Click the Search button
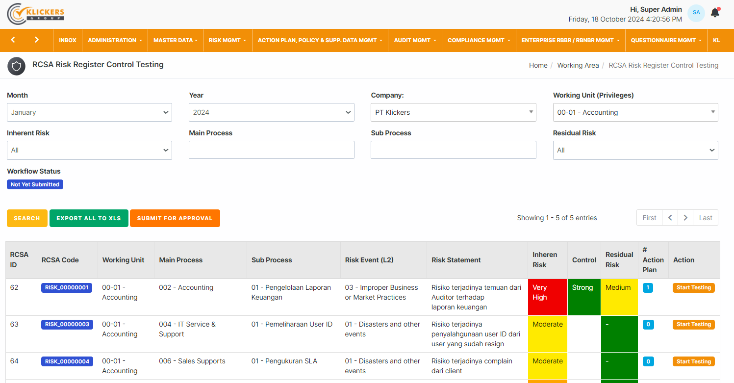734x383 pixels. coord(27,218)
